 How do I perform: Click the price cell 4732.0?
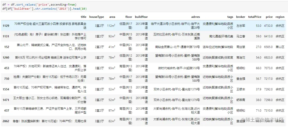(x=268, y=26)
